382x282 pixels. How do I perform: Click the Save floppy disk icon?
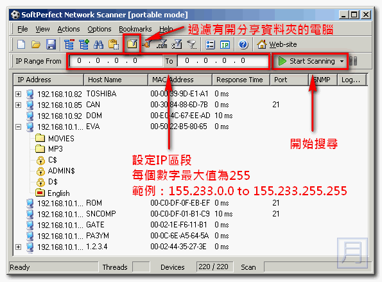click(51, 44)
